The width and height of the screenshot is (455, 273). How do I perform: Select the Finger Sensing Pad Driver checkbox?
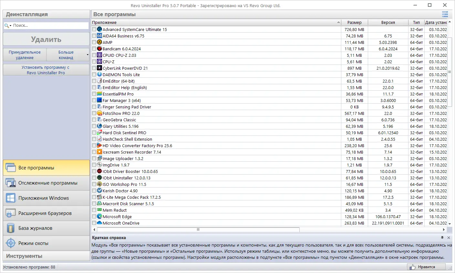(x=94, y=107)
